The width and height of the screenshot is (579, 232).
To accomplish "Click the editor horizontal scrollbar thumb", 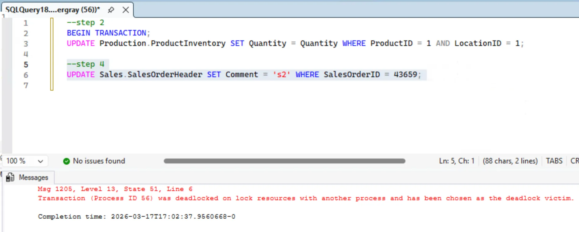I will click(284, 161).
